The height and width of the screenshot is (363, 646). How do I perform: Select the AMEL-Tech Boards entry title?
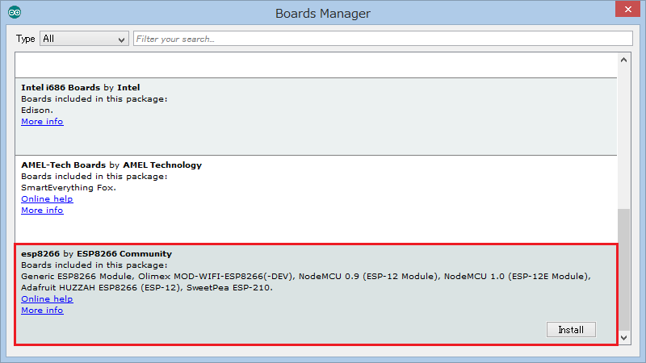click(111, 165)
